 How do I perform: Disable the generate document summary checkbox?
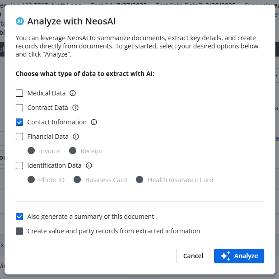[x=19, y=217]
